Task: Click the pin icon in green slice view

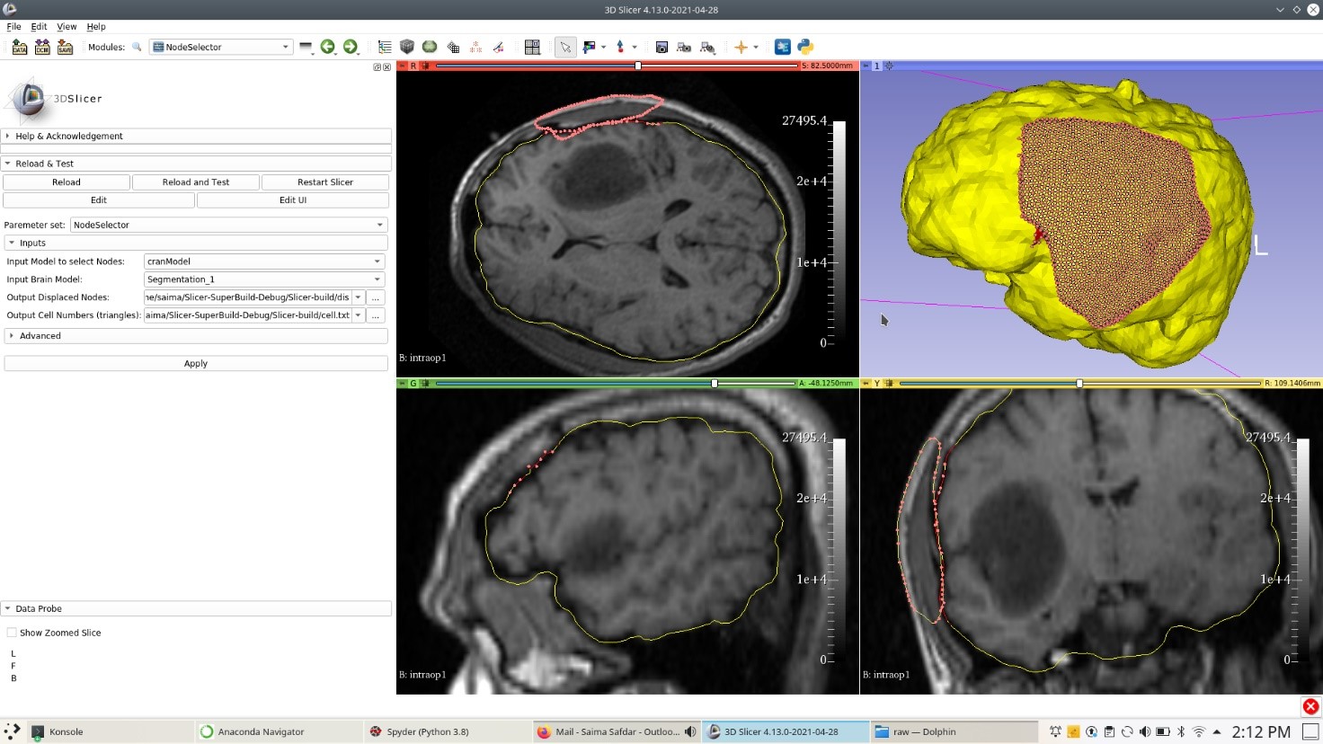Action: (403, 383)
